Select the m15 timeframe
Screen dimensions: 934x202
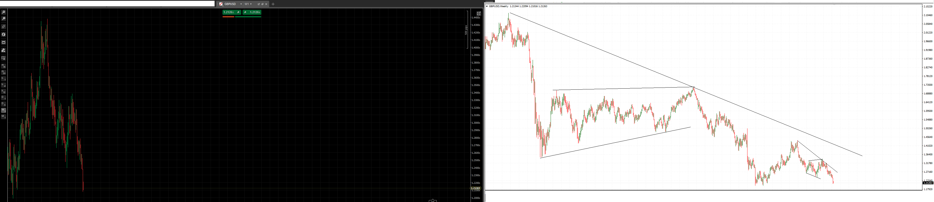pos(4,66)
